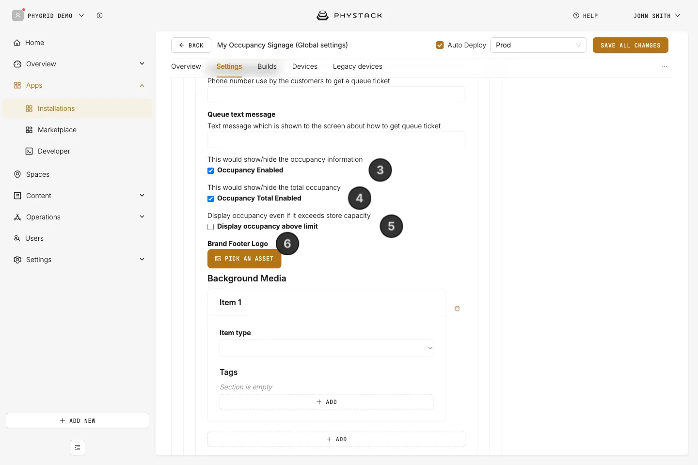Click the Add button under Tags
Image resolution: width=698 pixels, height=465 pixels.
[327, 402]
